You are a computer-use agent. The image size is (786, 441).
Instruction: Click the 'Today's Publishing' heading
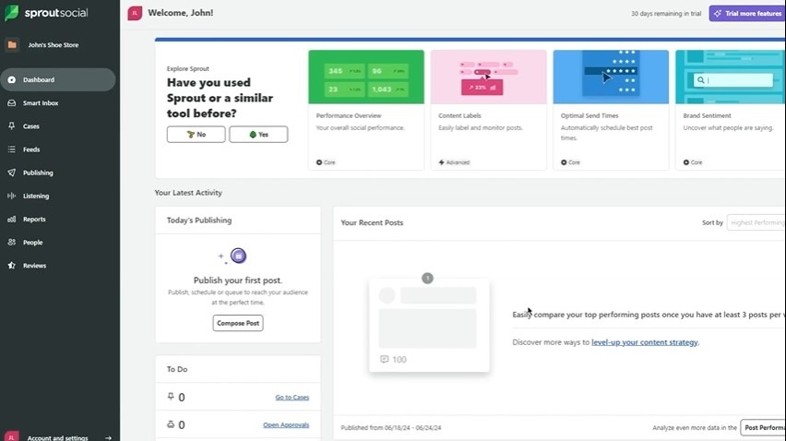point(199,220)
